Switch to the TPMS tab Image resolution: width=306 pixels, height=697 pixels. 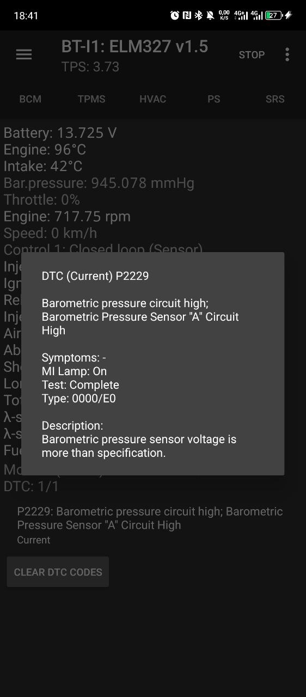click(91, 99)
